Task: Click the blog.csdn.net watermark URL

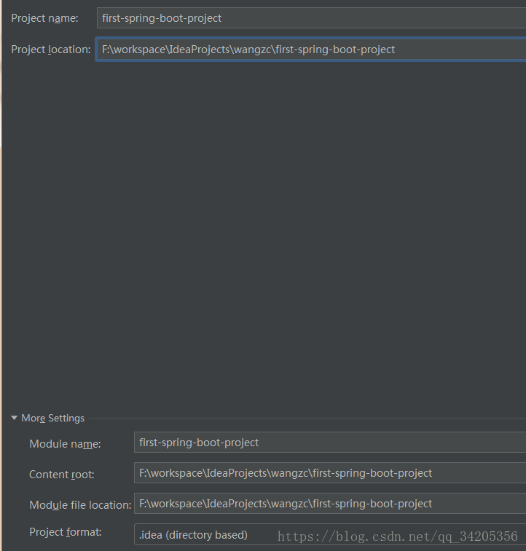Action: coord(398,536)
